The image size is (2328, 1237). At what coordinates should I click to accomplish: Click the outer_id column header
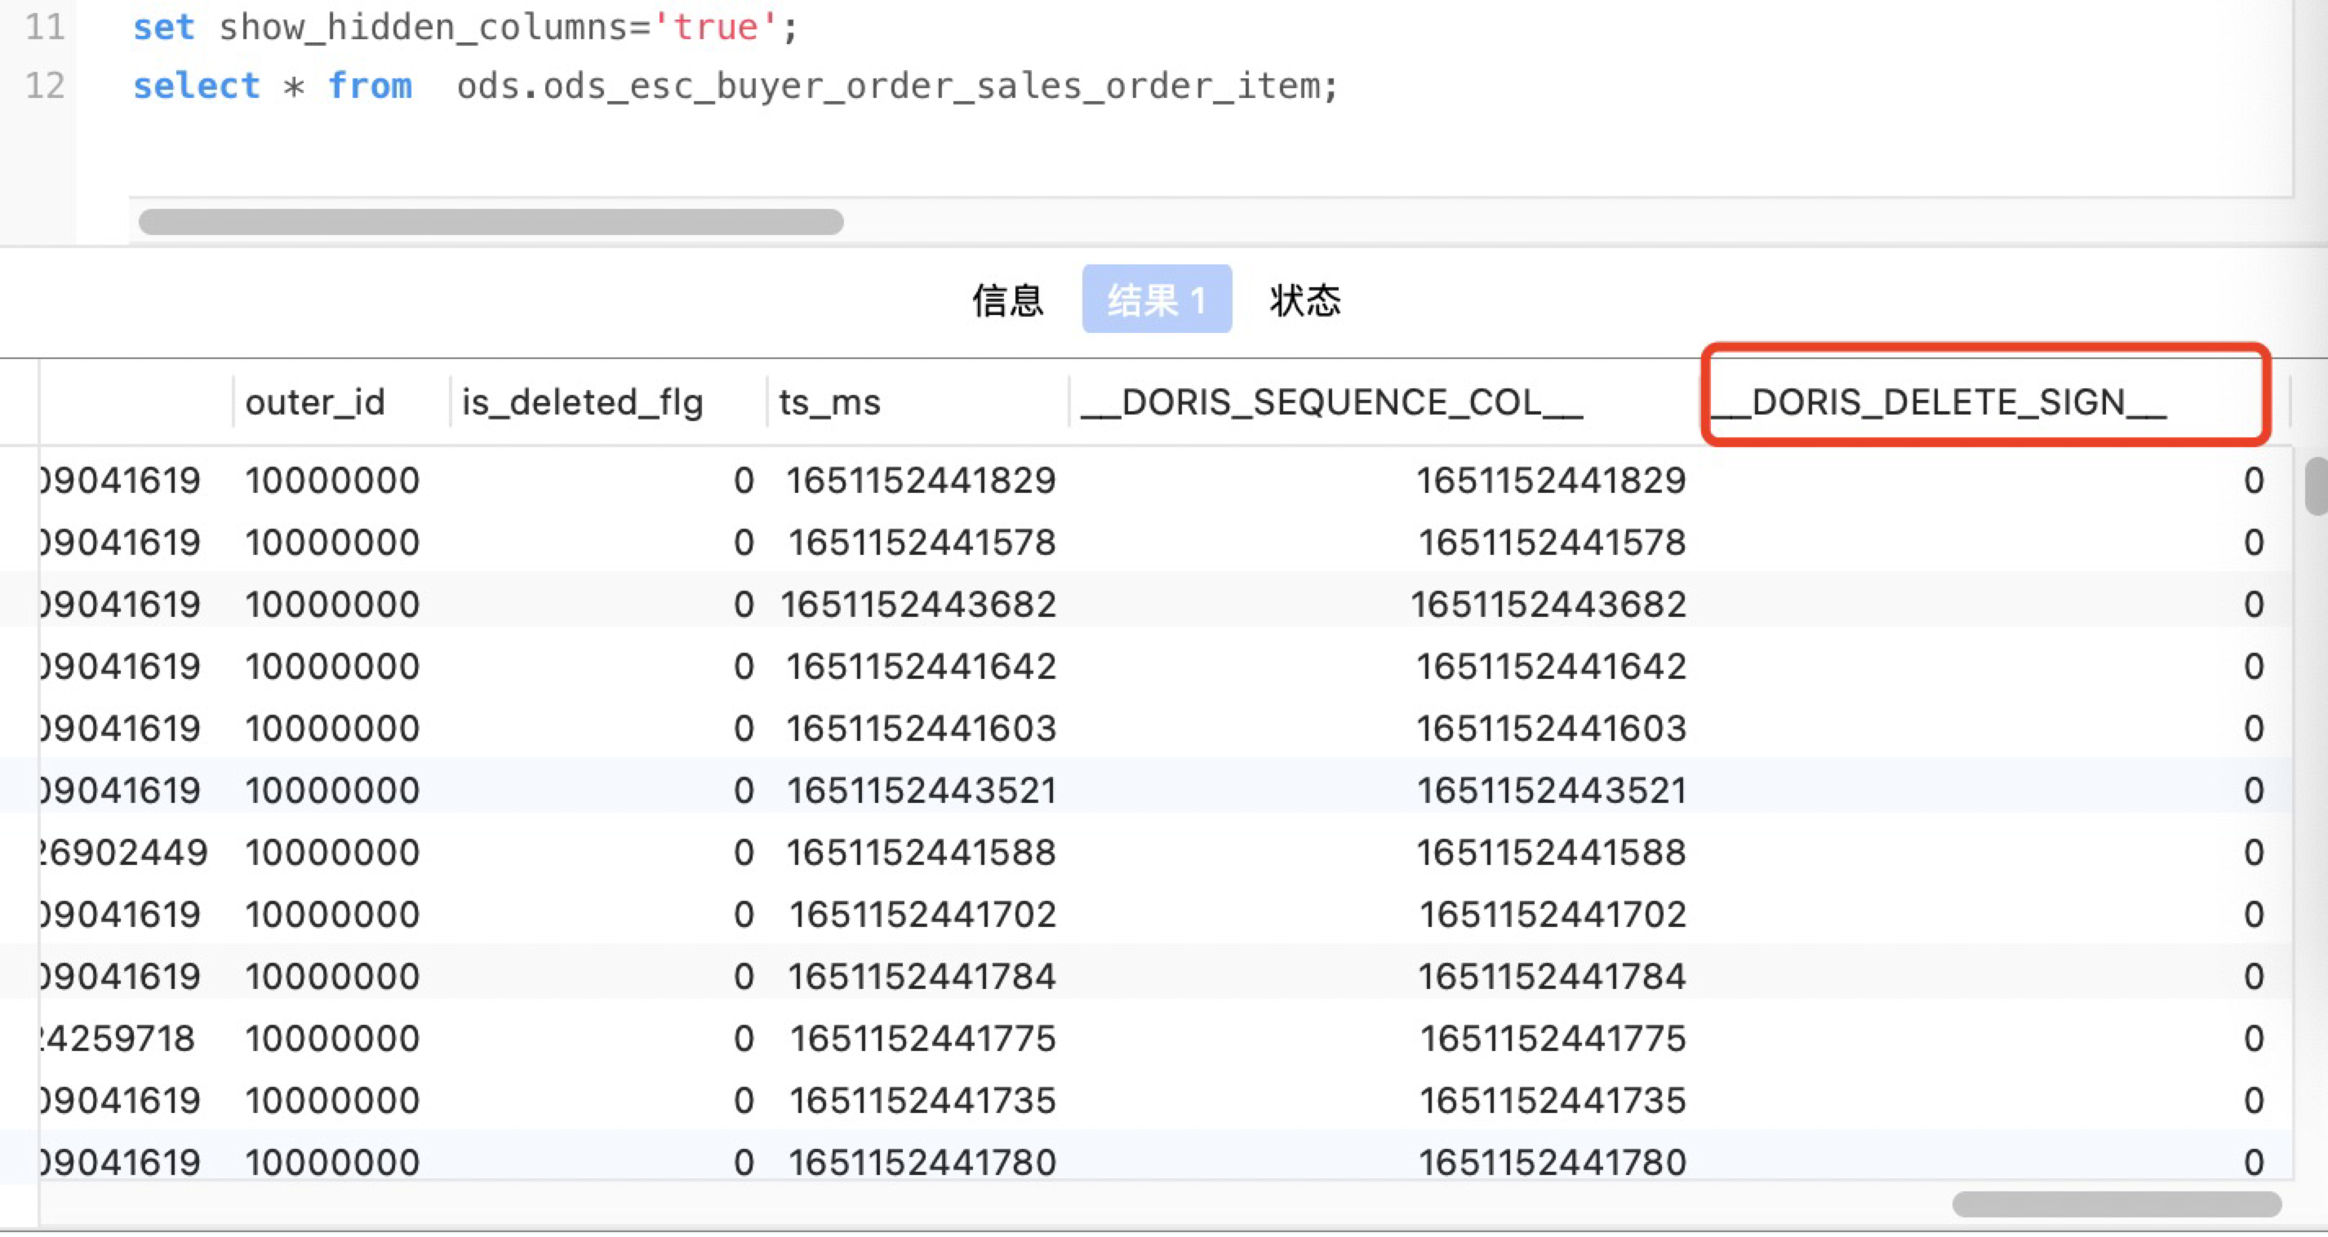pyautogui.click(x=314, y=402)
